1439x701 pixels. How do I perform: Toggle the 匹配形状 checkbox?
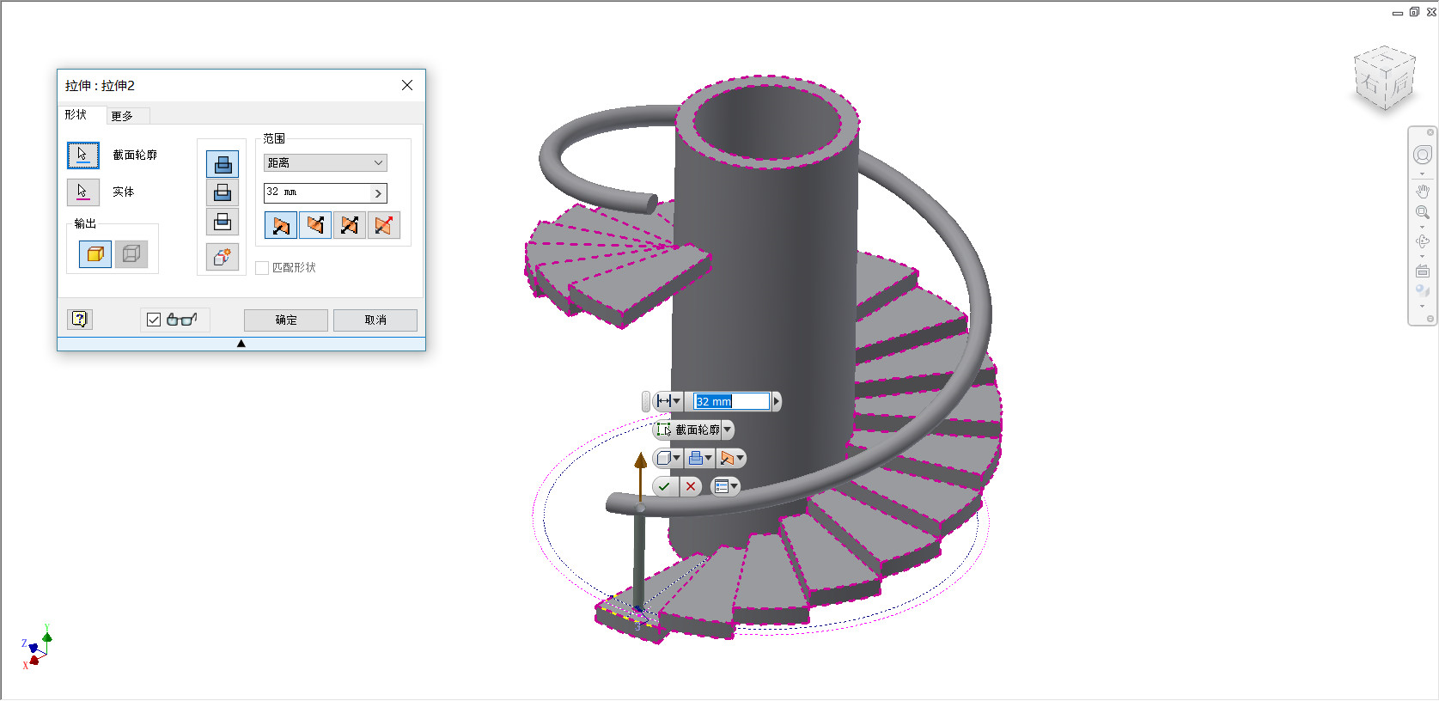pyautogui.click(x=263, y=268)
